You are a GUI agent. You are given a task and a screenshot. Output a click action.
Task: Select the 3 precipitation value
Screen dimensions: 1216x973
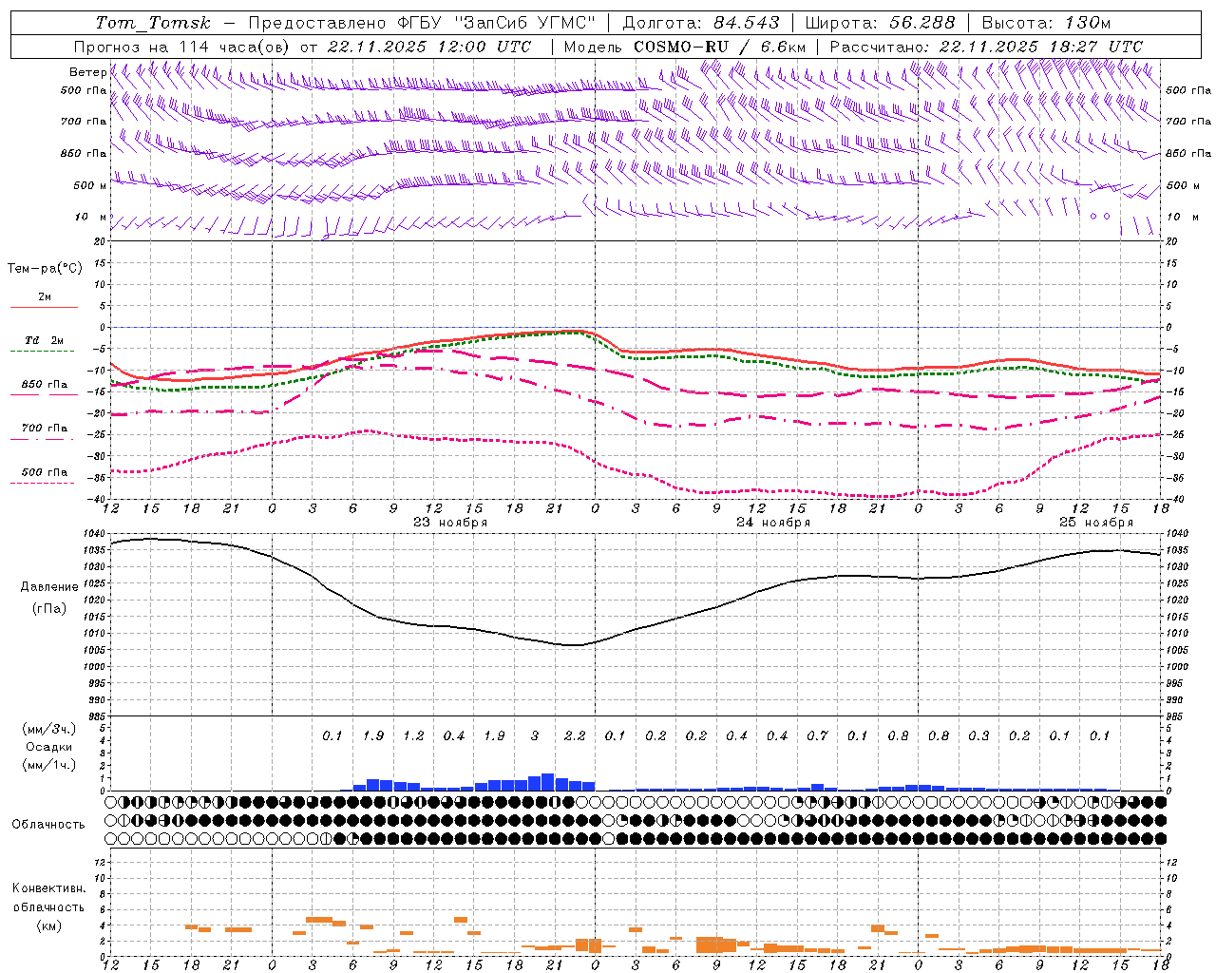tap(535, 736)
